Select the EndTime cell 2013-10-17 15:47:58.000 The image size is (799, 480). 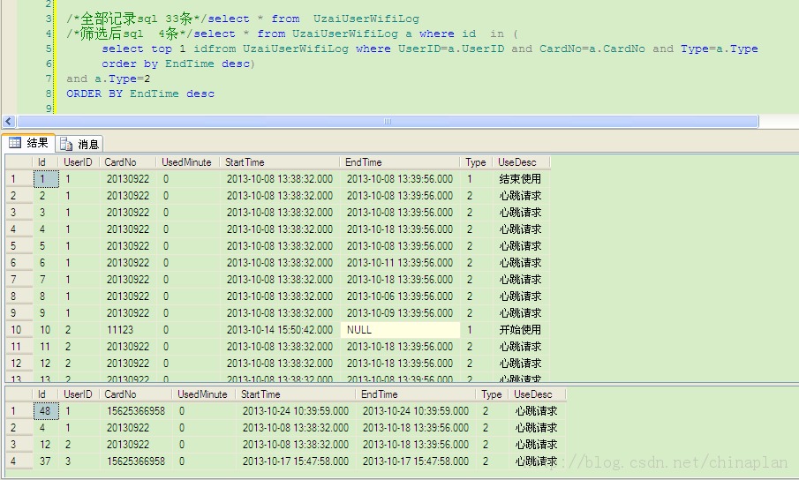416,461
